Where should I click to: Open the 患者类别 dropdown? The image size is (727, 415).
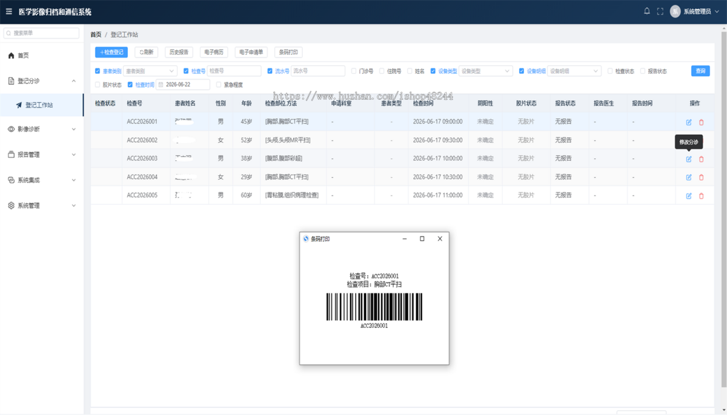[x=150, y=71]
